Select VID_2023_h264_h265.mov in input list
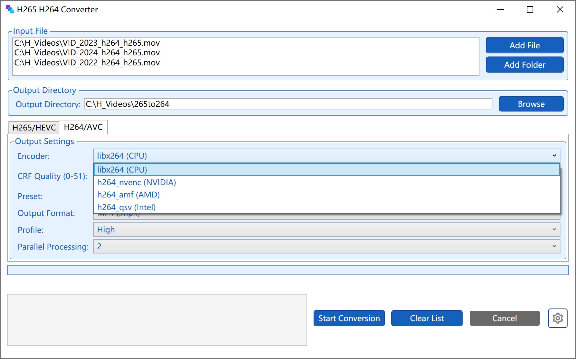The image size is (576, 359). [x=87, y=43]
